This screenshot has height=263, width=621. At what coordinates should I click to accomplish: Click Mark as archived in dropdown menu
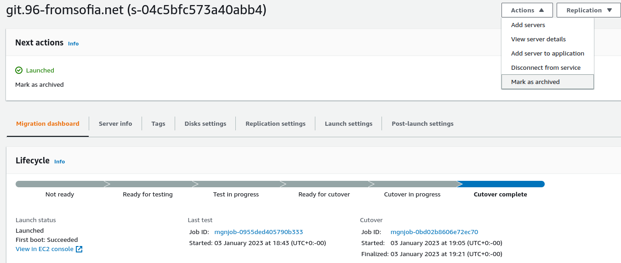coord(535,82)
